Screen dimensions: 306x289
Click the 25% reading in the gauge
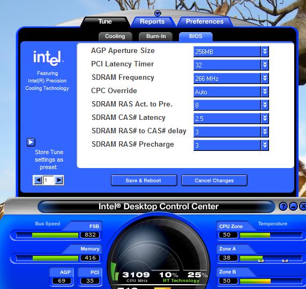197,275
